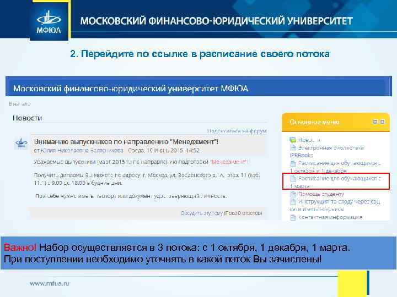Click Подписаться на форум link
The image size is (397, 297).
[x=237, y=131]
